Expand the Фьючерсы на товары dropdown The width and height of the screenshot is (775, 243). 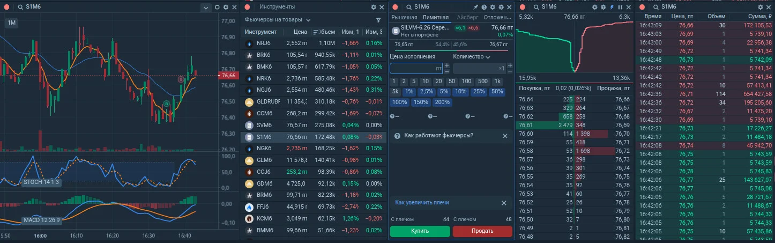tap(278, 20)
